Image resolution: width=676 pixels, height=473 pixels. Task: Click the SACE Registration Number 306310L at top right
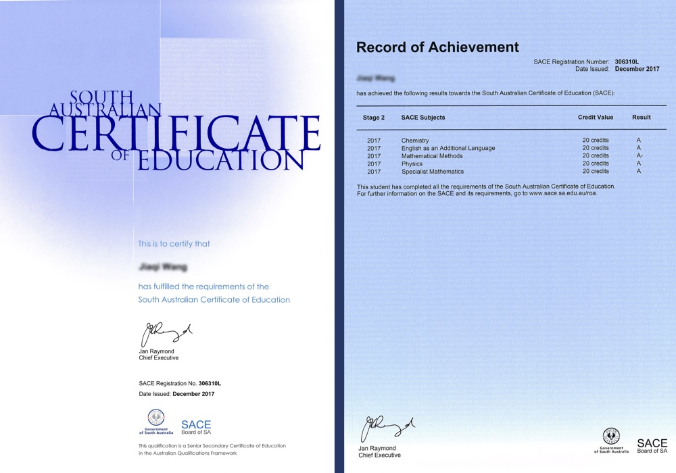[627, 61]
